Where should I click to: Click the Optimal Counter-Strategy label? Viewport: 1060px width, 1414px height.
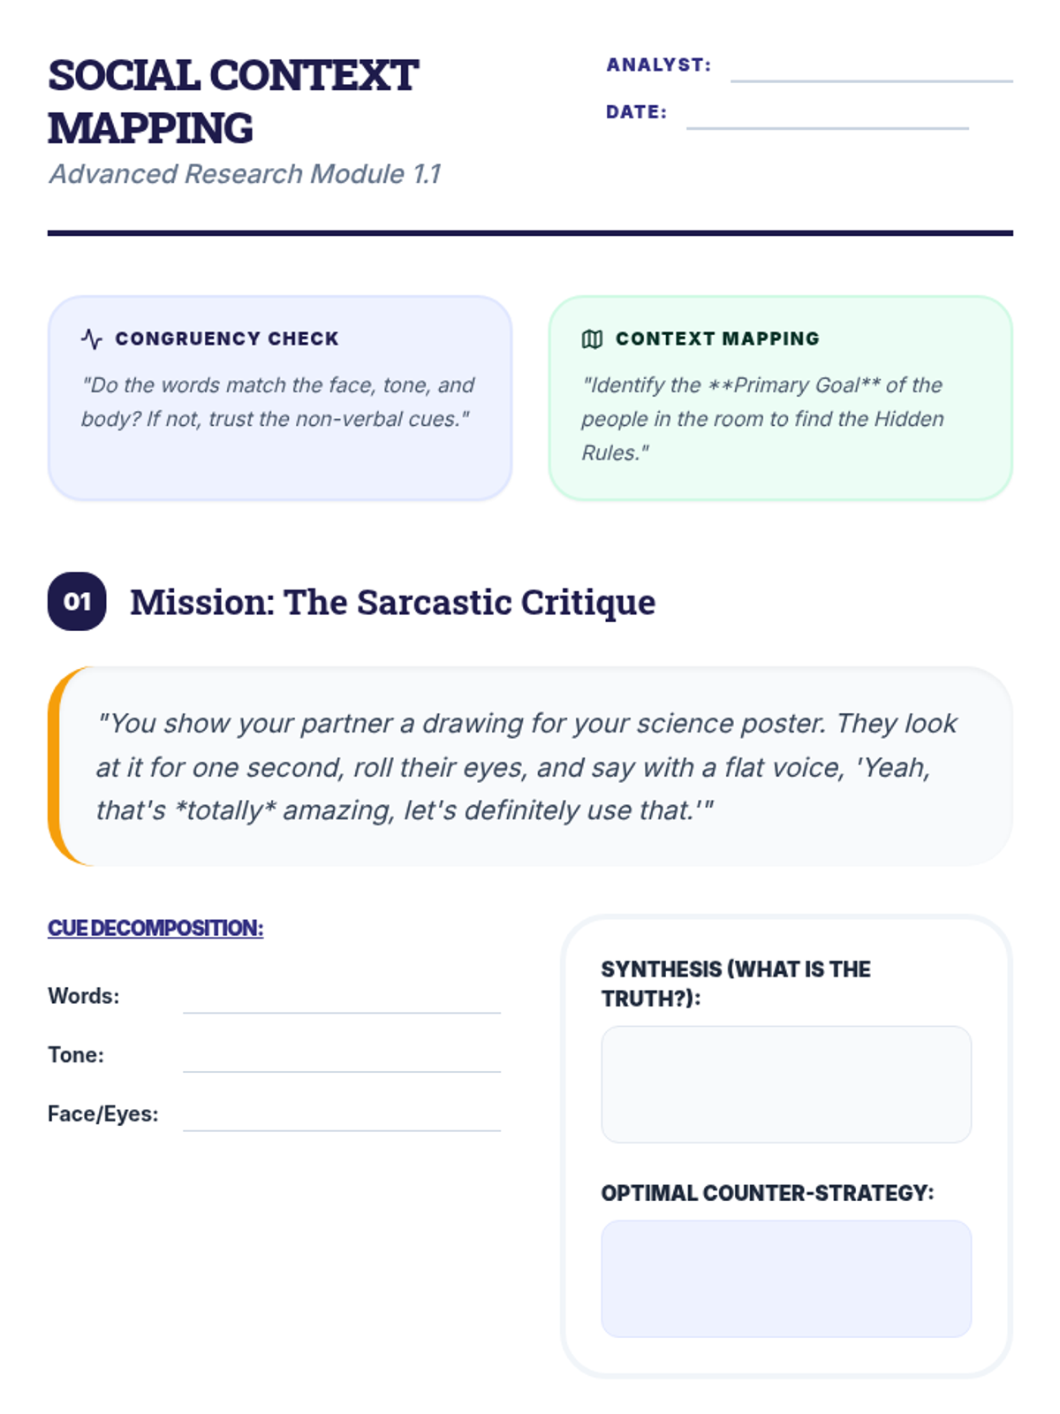pos(768,1193)
